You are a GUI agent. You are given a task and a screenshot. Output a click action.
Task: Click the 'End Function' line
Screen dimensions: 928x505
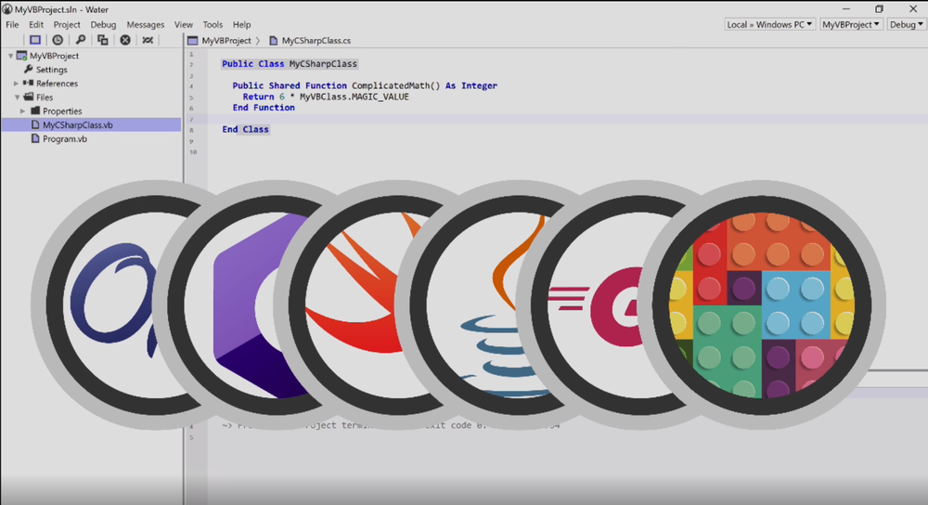(x=264, y=107)
